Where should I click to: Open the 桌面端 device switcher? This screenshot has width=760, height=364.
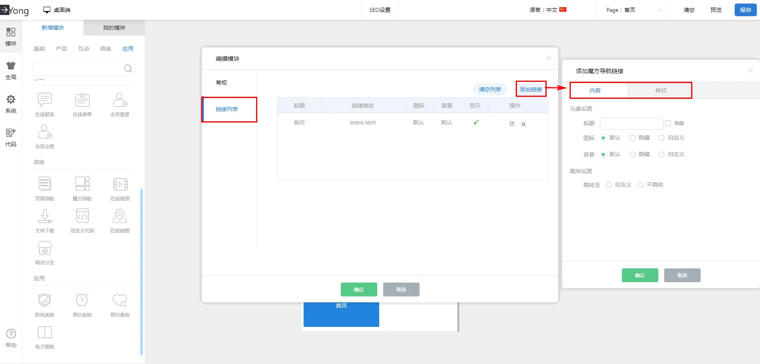[57, 10]
